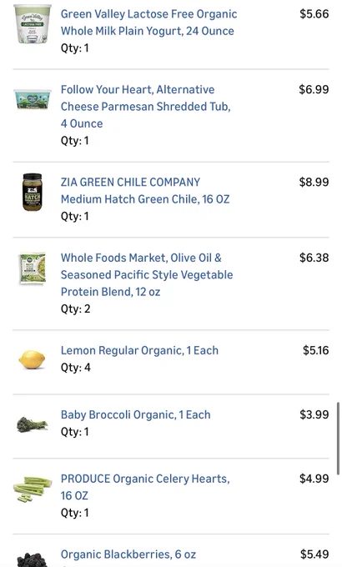Image resolution: width=342 pixels, height=567 pixels.
Task: Select the Zia Hatch green chile jar image
Action: coord(33,192)
